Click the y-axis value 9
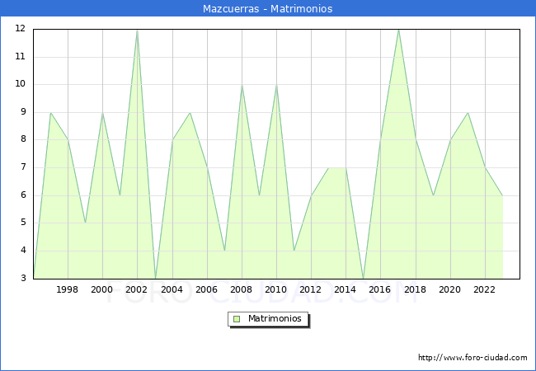The height and width of the screenshot is (371, 536). click(x=23, y=112)
